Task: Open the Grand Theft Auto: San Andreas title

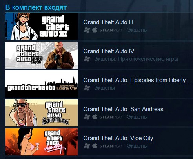Action: (123, 109)
